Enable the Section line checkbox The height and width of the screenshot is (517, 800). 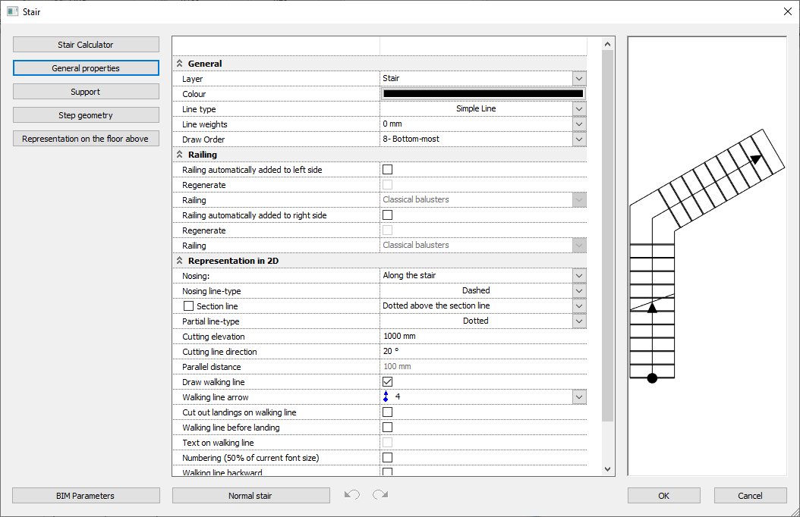[189, 306]
